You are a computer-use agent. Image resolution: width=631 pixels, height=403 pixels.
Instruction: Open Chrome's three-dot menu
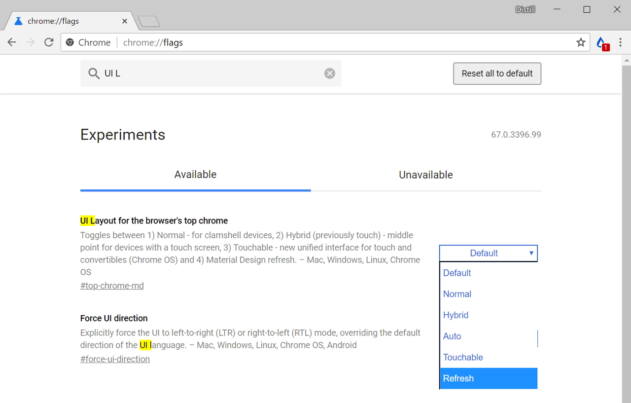click(620, 42)
